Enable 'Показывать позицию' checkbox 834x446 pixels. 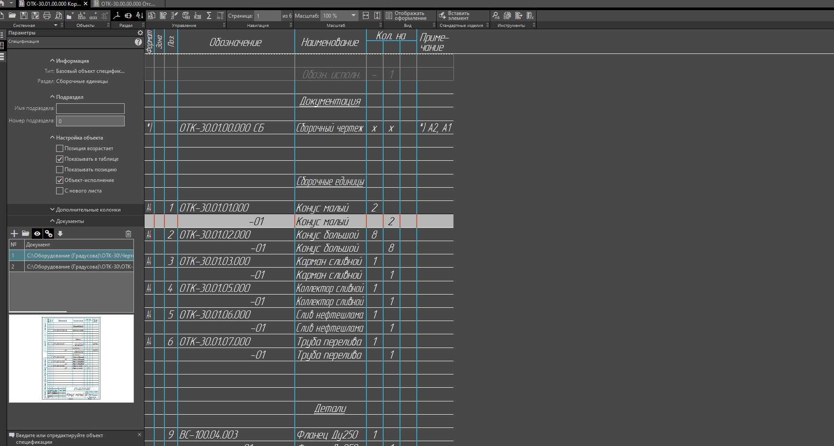click(60, 170)
